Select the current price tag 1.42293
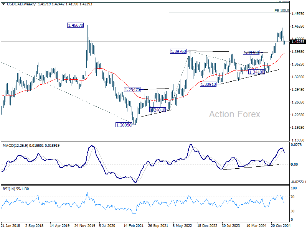This screenshot has width=307, height=230. click(298, 41)
